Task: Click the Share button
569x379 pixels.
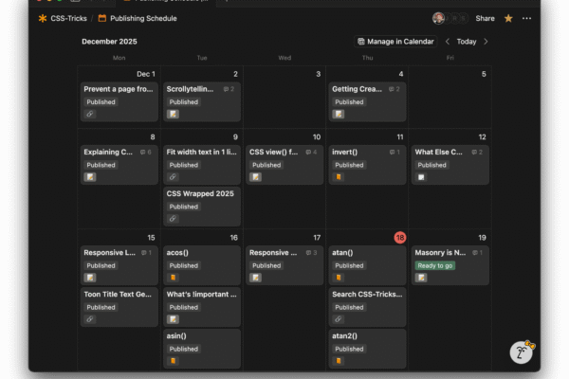Action: pos(485,18)
